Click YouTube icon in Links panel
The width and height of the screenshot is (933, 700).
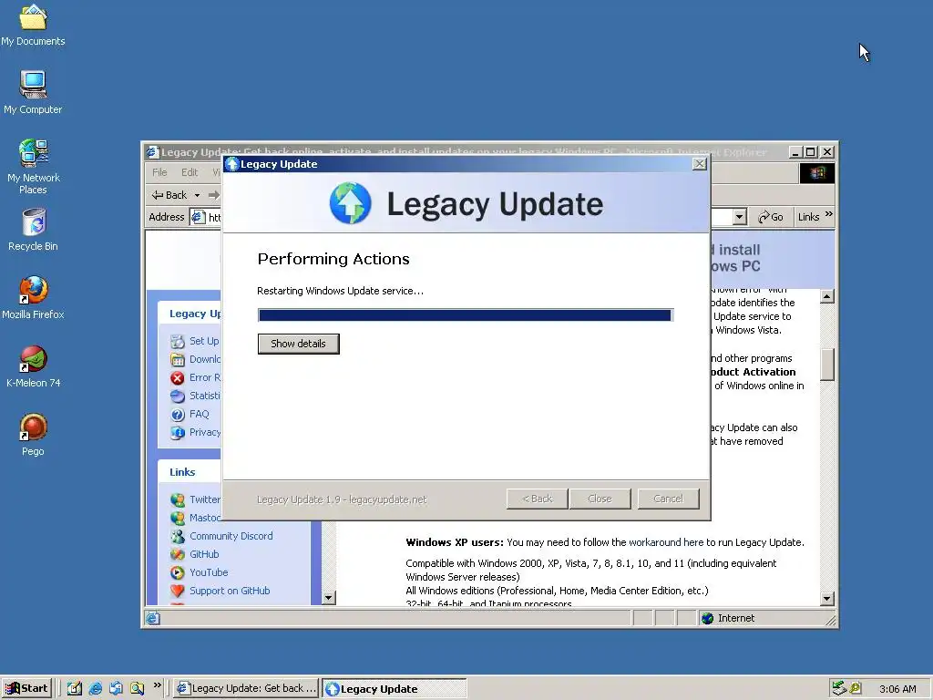click(178, 572)
